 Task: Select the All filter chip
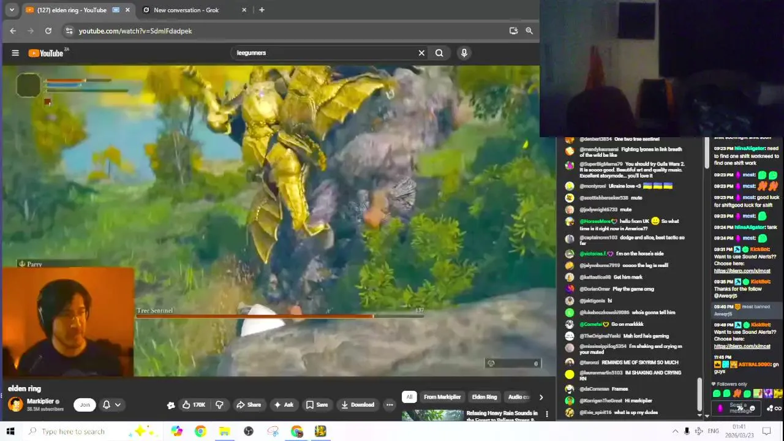click(x=409, y=397)
